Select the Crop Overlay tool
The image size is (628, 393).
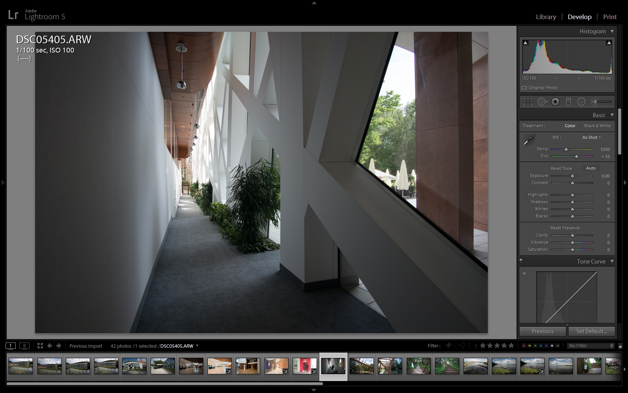click(x=528, y=101)
